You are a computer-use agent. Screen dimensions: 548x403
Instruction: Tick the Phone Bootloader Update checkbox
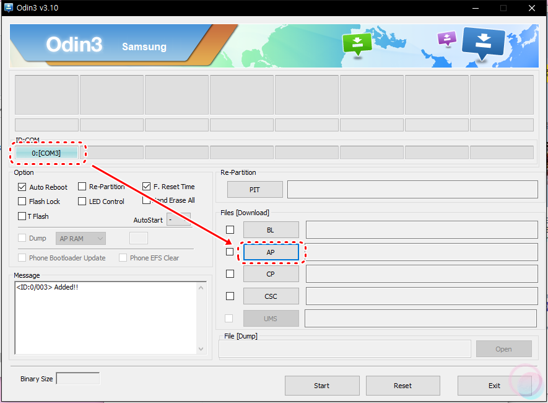coord(22,258)
